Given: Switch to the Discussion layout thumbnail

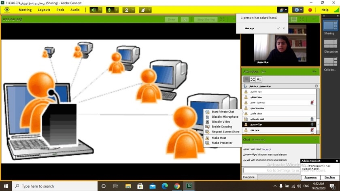Looking at the screenshot, I should (330, 45).
